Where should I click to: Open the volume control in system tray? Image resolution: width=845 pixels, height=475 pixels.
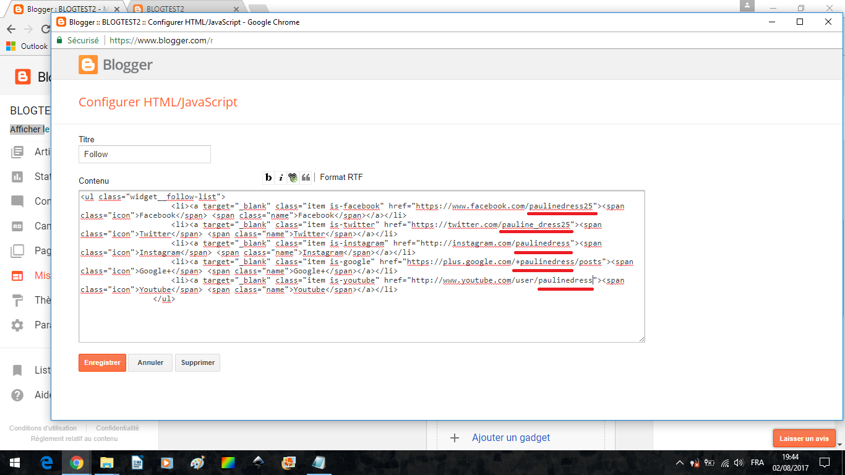tap(738, 463)
